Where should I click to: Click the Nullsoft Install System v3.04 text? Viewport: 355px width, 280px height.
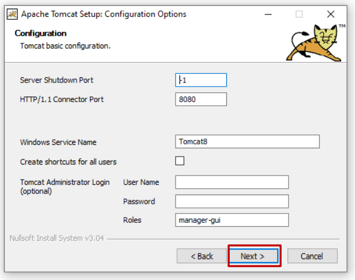(x=57, y=238)
